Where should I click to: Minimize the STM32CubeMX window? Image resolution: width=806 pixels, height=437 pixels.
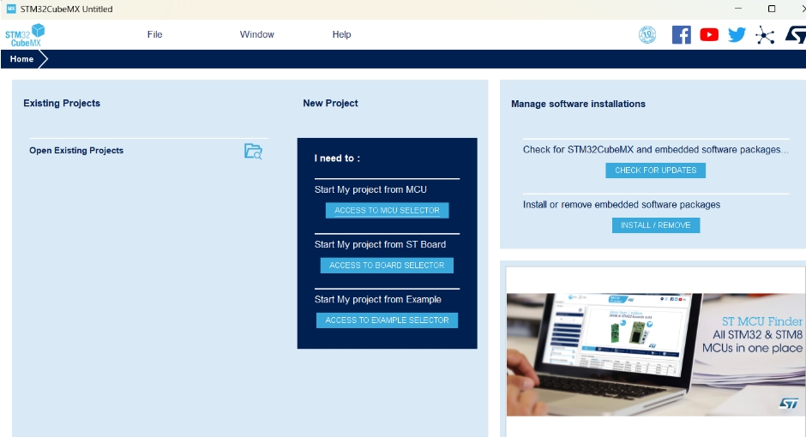pyautogui.click(x=738, y=9)
